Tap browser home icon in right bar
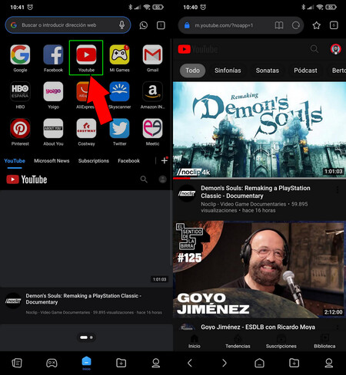Viewport: 346px width, 375px height. coord(259,363)
